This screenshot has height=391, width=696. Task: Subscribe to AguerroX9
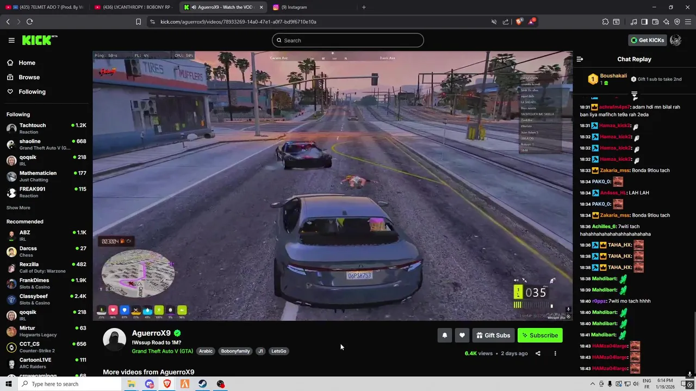pyautogui.click(x=540, y=336)
